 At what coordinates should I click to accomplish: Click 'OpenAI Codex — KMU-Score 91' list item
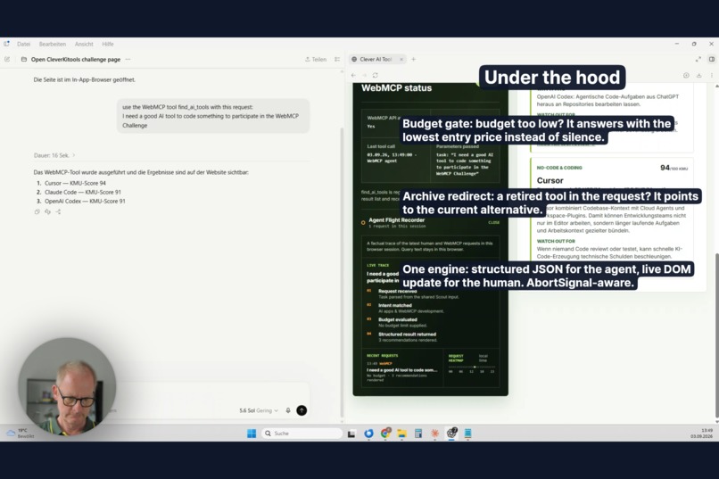[x=85, y=202]
